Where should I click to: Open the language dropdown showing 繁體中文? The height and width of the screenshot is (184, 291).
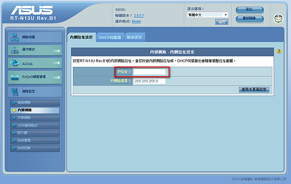click(x=208, y=15)
